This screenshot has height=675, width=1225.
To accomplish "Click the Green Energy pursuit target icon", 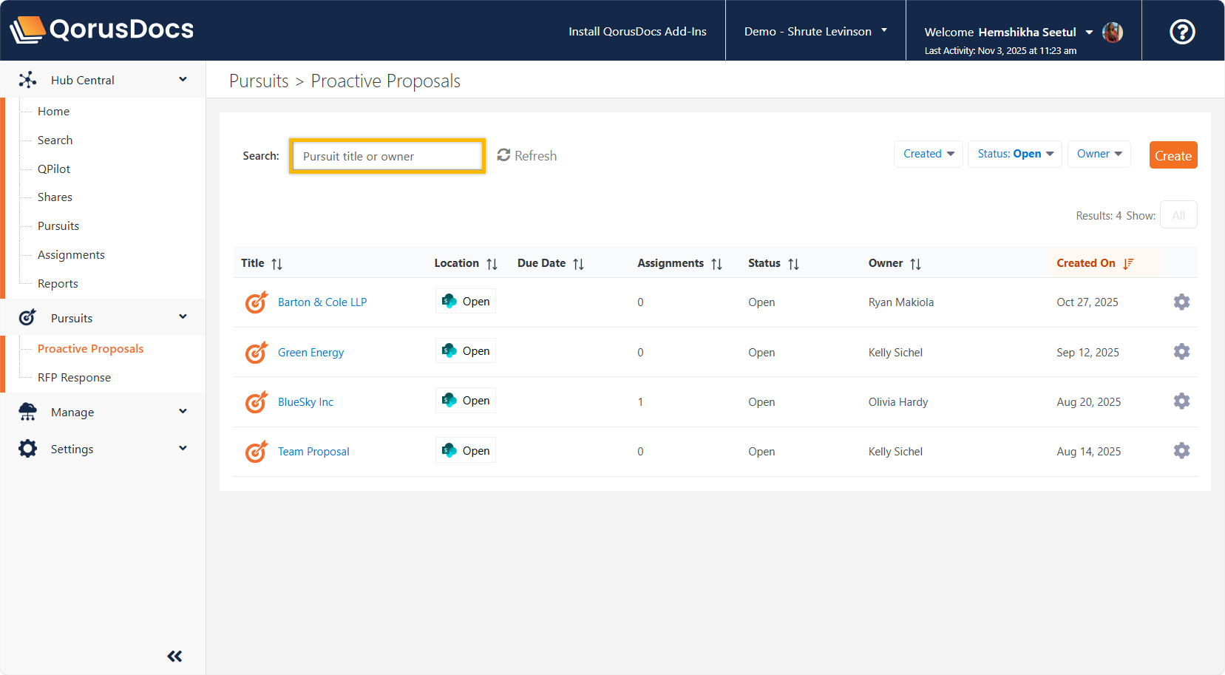I will [x=256, y=353].
